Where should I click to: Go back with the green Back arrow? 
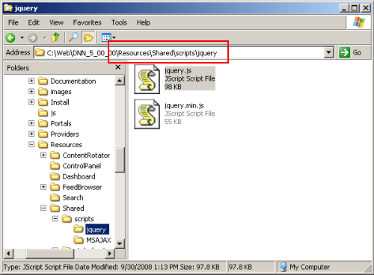[x=10, y=38]
